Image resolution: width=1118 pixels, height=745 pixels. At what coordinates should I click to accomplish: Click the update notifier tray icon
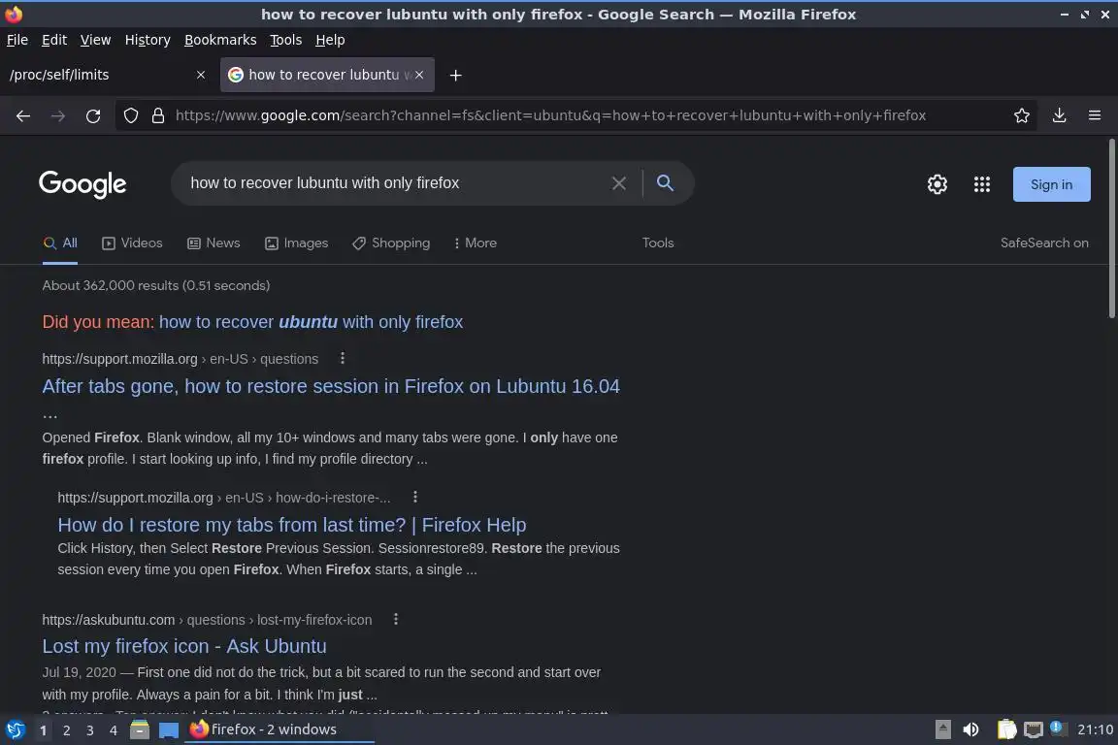tap(1058, 729)
